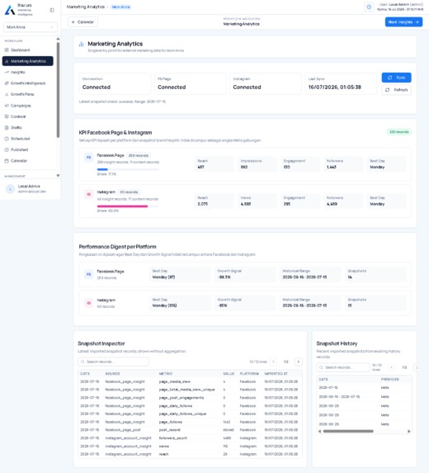Go to previous page in Snapshot History

point(392,367)
